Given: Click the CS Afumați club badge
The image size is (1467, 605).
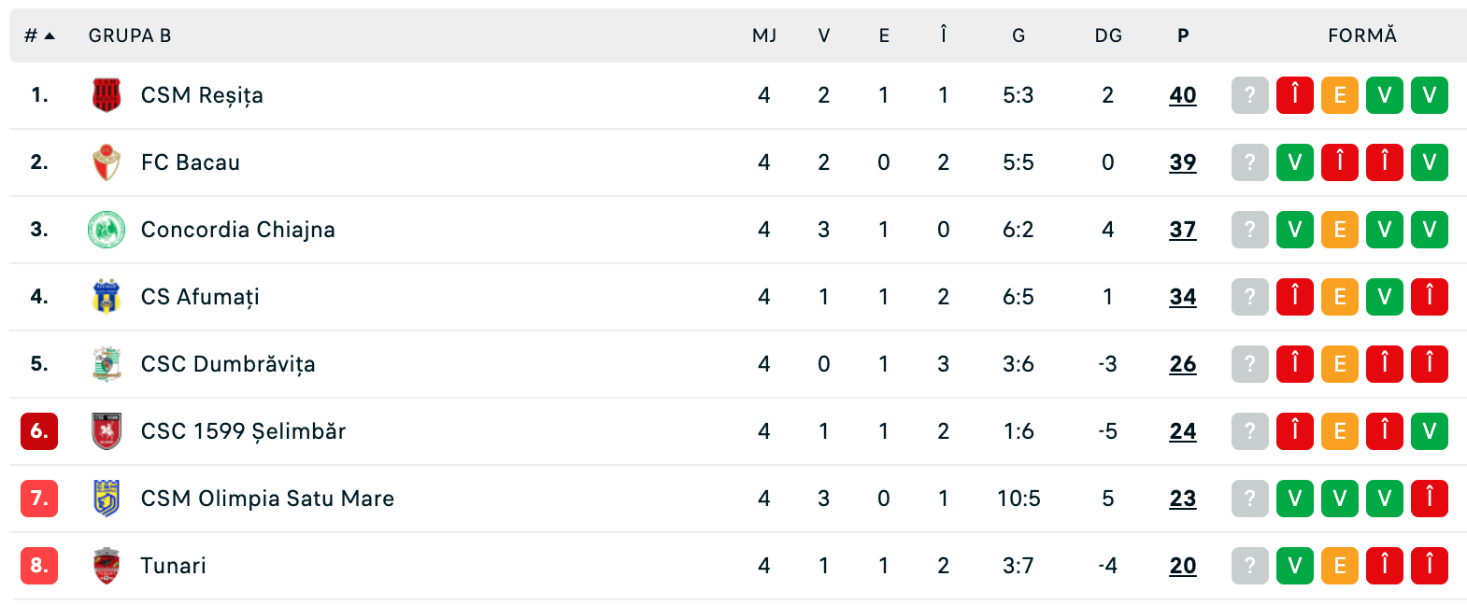Looking at the screenshot, I should (107, 297).
